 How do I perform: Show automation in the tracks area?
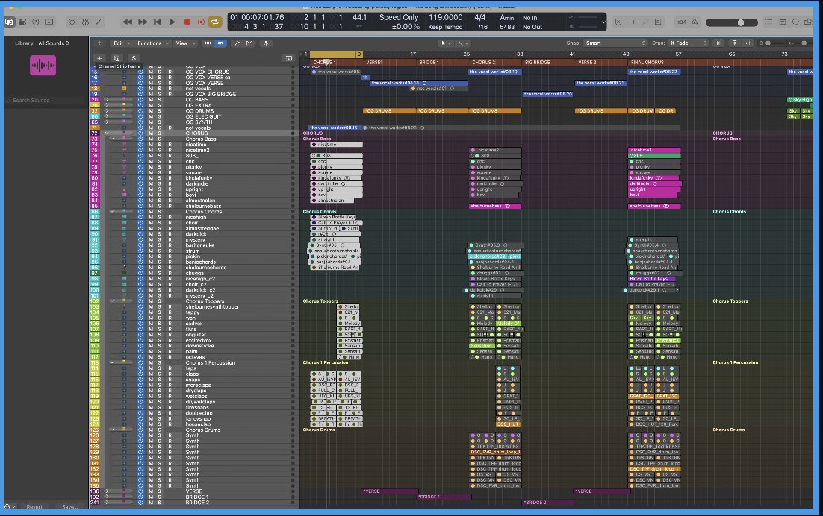tap(236, 43)
